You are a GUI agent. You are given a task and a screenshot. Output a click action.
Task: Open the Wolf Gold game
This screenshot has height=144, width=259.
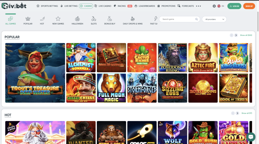click(x=172, y=132)
